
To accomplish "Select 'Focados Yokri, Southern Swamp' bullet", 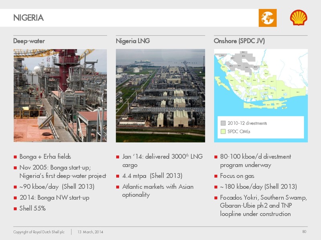I will coord(264,206).
